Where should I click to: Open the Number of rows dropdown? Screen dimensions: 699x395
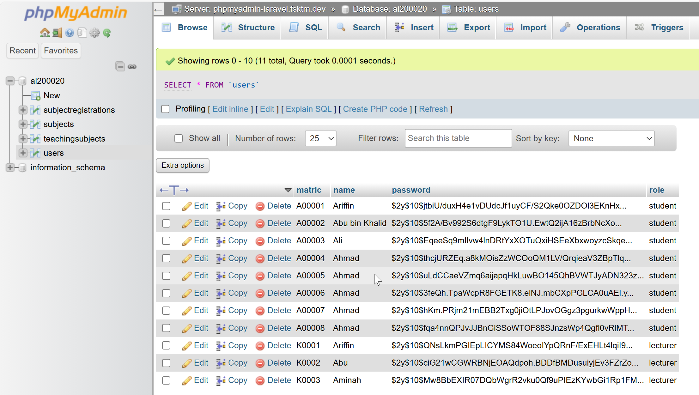[x=321, y=138]
